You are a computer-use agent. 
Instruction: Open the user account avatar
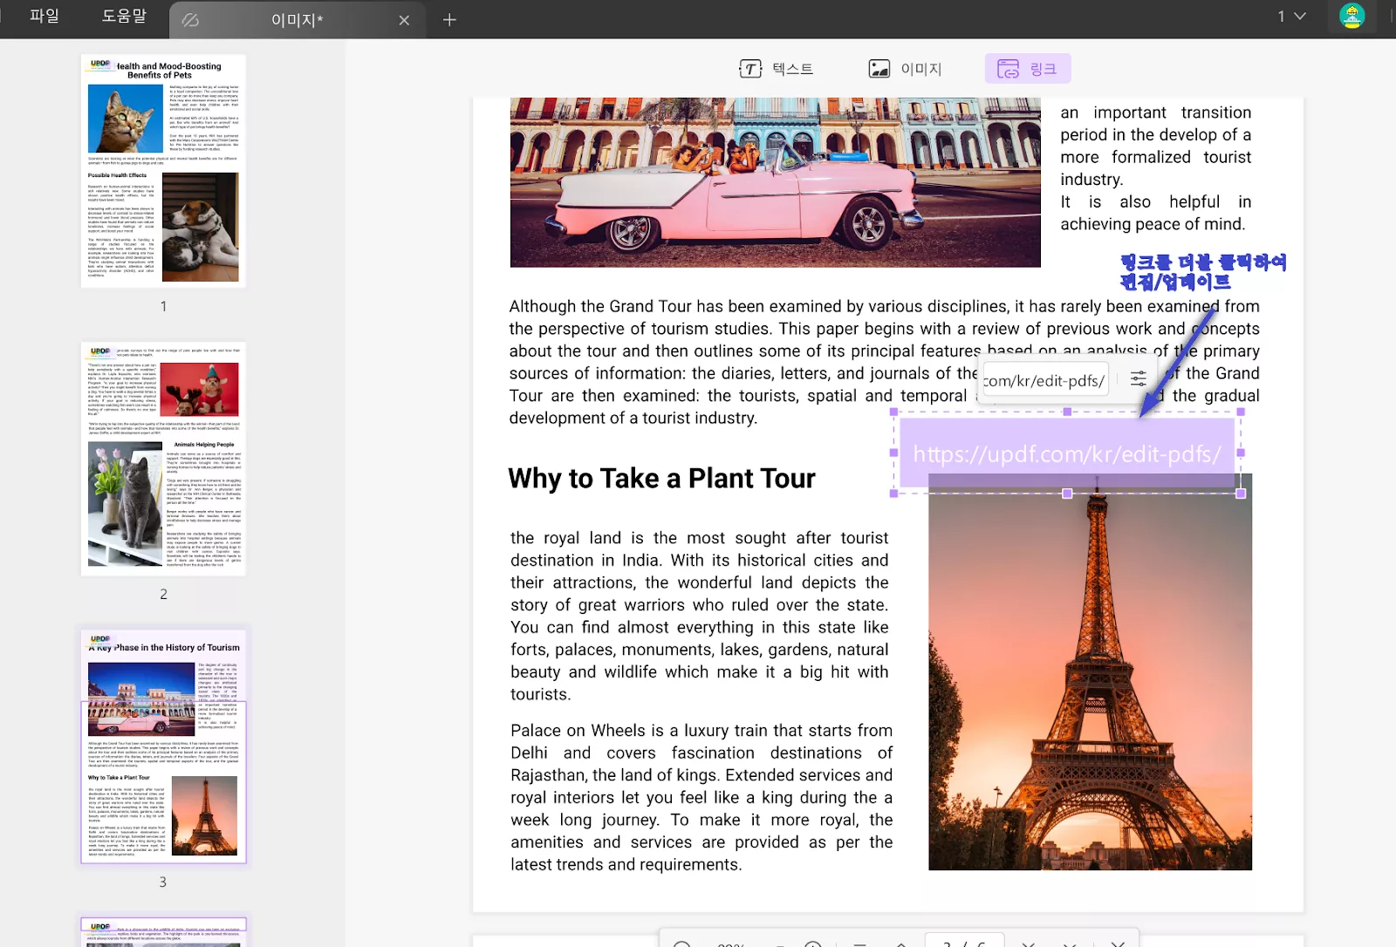click(x=1352, y=16)
